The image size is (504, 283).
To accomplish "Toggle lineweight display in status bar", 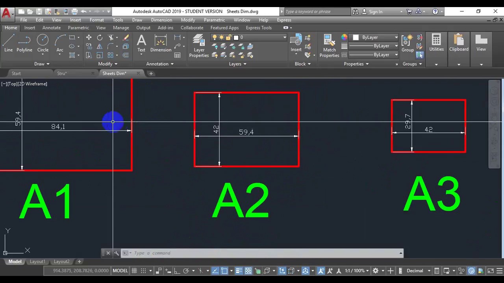I will point(239,270).
